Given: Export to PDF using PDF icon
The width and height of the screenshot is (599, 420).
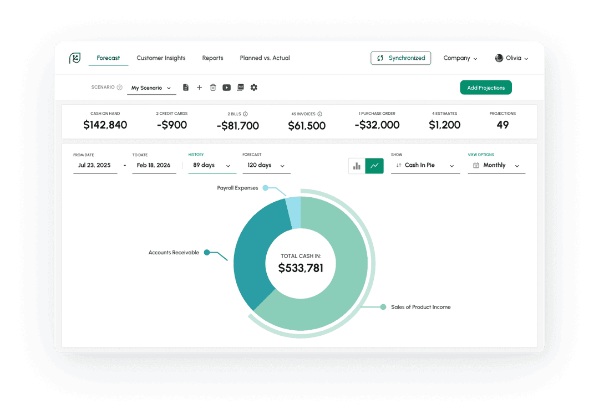Looking at the screenshot, I should [x=240, y=88].
